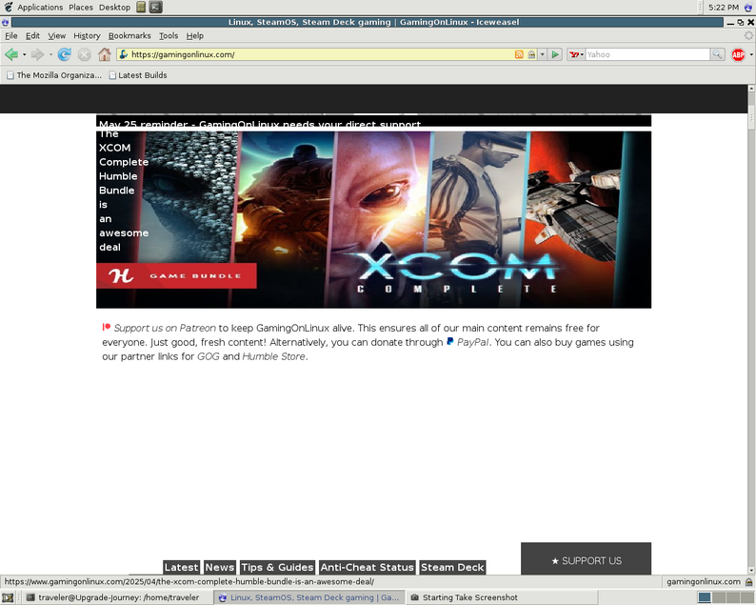Viewport: 756px width, 605px height.
Task: Open the Adblock Plus dropdown arrow
Action: pyautogui.click(x=750, y=55)
